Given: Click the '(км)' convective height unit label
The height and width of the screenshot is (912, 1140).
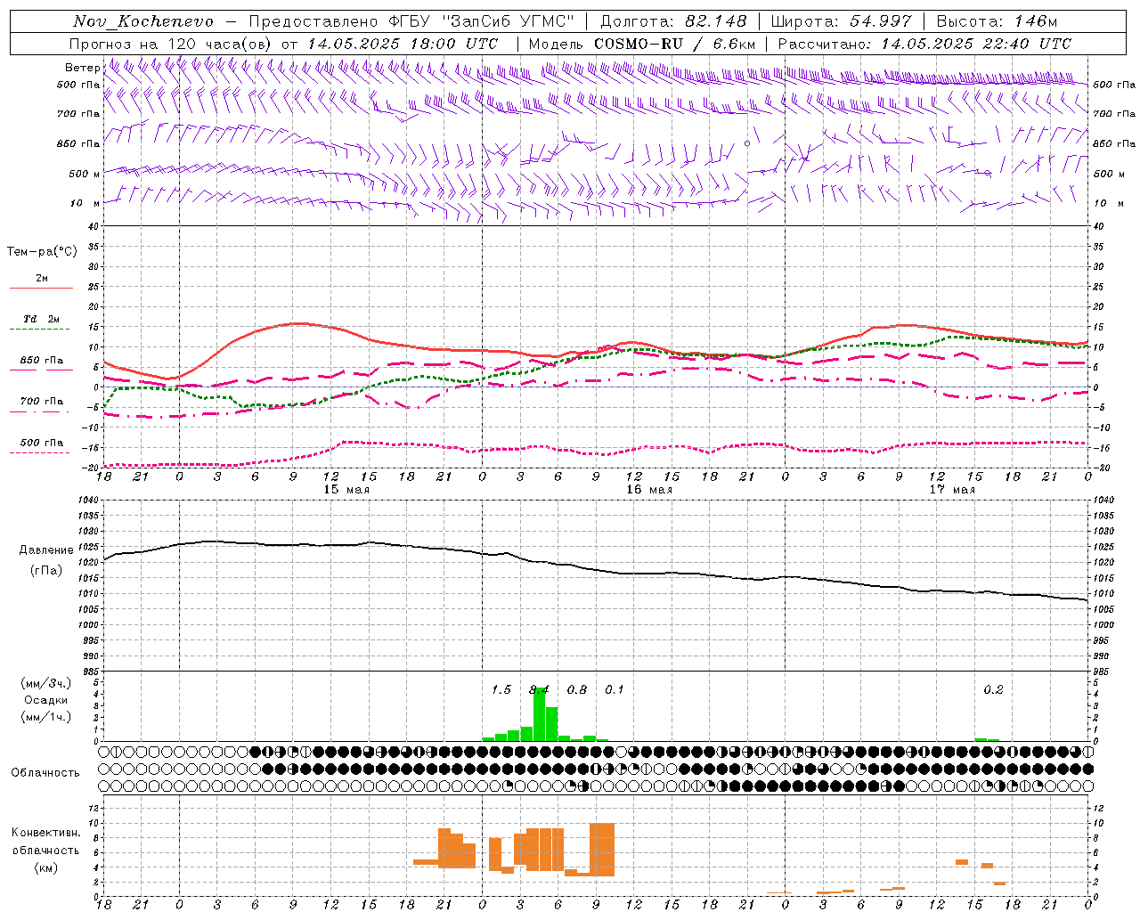Looking at the screenshot, I should coord(45,867).
